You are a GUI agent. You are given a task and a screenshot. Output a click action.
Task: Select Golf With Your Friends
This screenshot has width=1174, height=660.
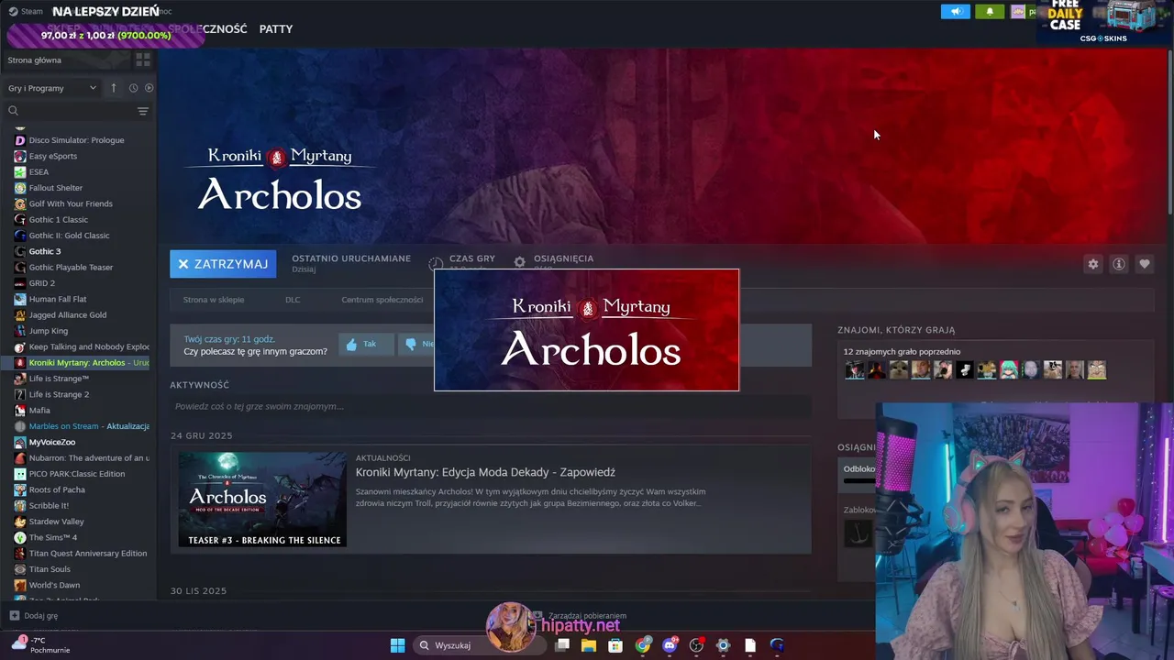pos(71,203)
